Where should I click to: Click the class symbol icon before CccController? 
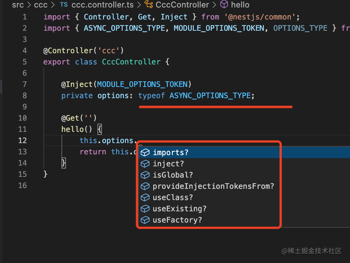tap(149, 5)
